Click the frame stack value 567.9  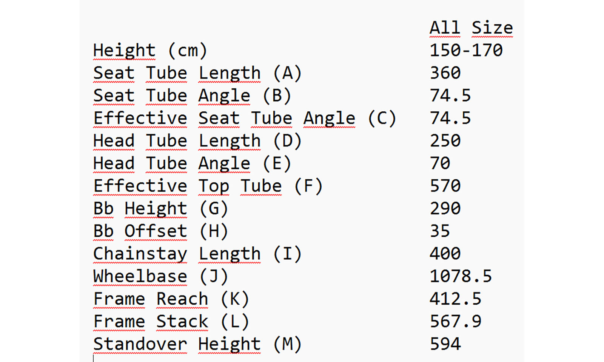pos(455,322)
